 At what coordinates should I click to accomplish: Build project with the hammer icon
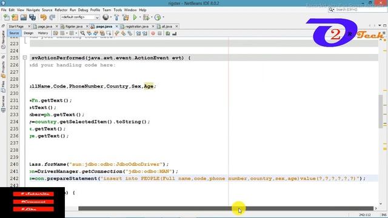pos(116,18)
